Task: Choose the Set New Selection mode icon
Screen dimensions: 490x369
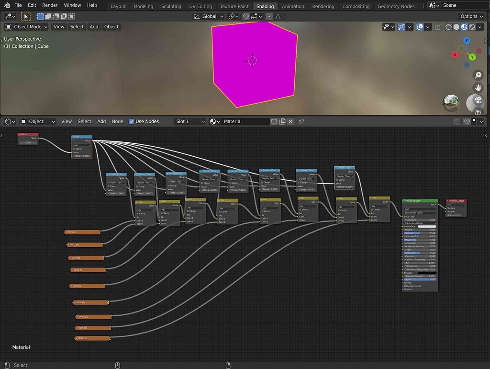Action: (x=40, y=16)
